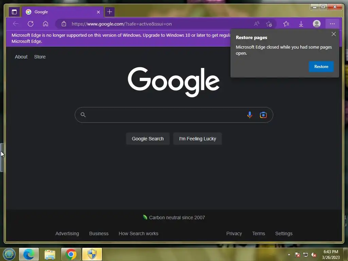Viewport: 348px width, 261px height.
Task: Open the Privacy footer link
Action: 234,233
